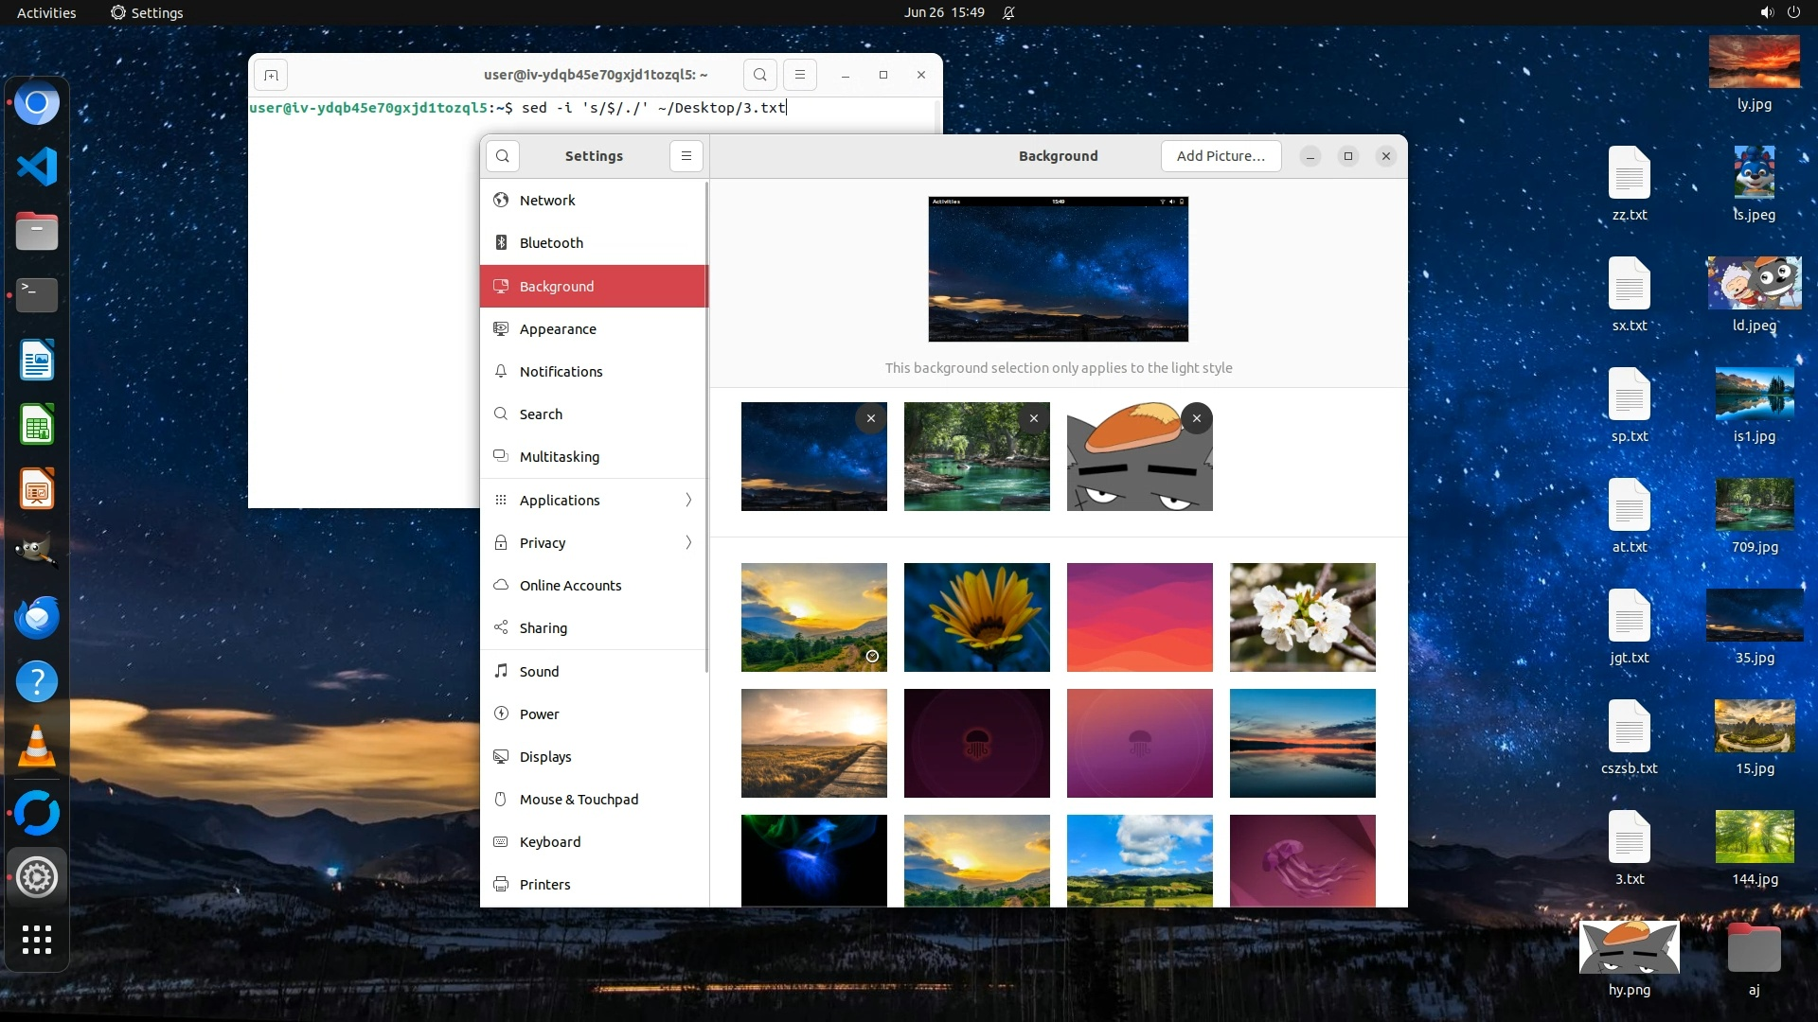Open the terminal hamburger menu
Screen dimensions: 1818x1022
(799, 75)
